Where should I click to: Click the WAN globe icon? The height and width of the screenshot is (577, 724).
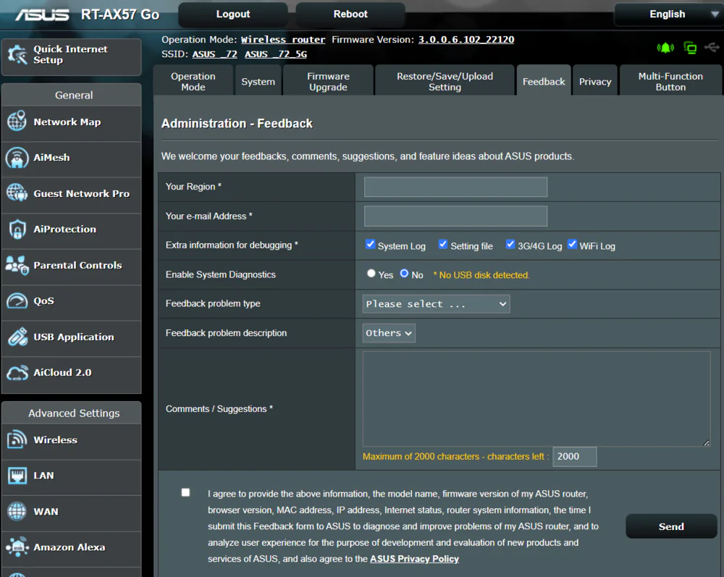coord(17,511)
